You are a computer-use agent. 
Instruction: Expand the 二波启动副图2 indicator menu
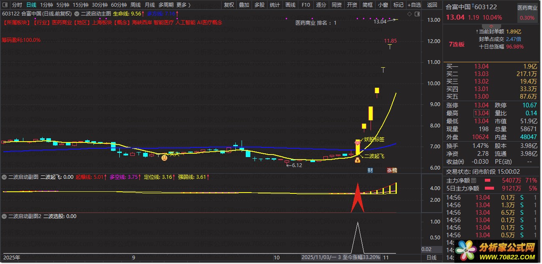coord(5,216)
